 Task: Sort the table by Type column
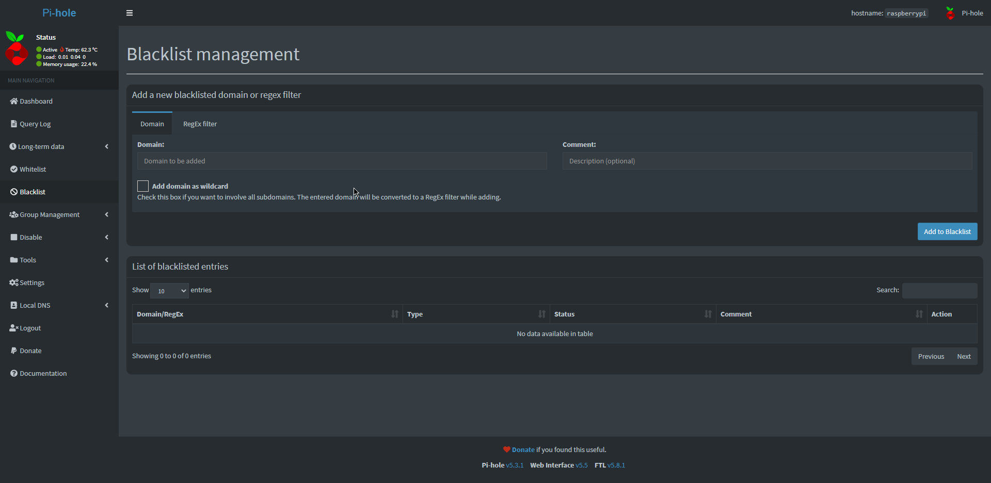476,314
